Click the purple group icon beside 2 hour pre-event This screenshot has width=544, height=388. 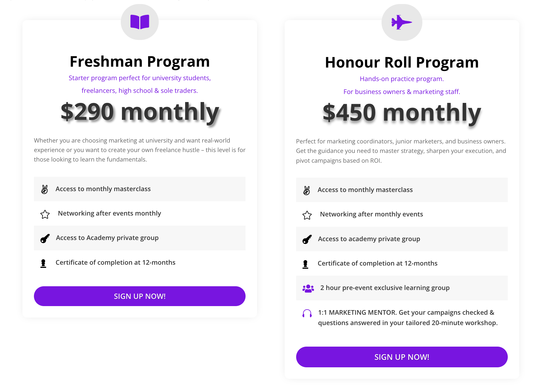pos(308,288)
